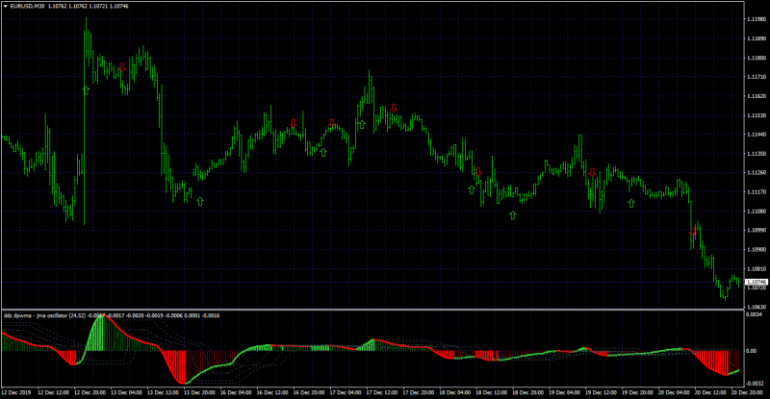Click the 1.11080 price scale label
770x399 pixels.
[757, 211]
